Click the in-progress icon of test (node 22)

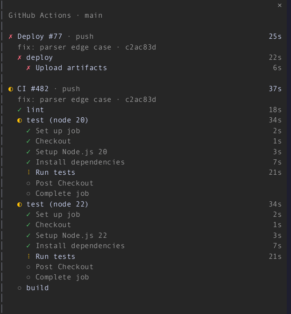[20, 205]
